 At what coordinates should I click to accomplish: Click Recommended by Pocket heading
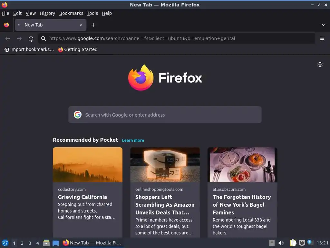tap(85, 140)
